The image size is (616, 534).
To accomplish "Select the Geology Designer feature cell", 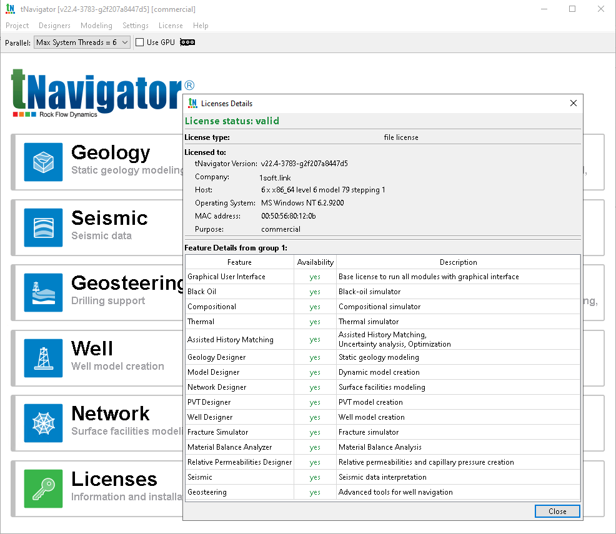I will coord(240,357).
